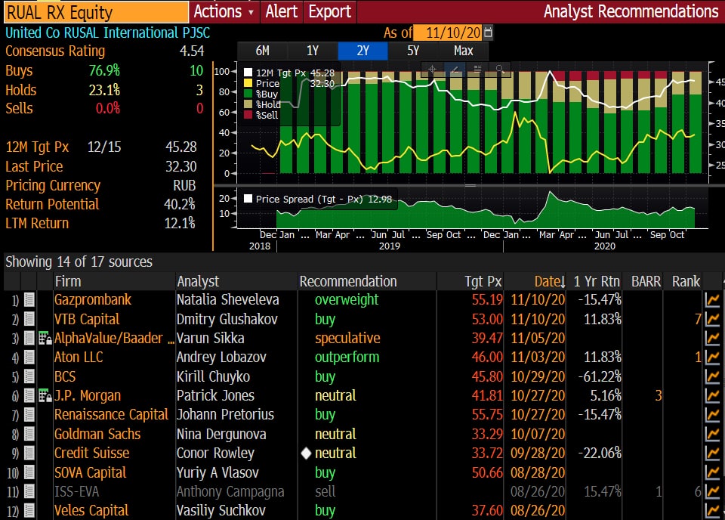Click the tan %Hold legend swatch
This screenshot has height=520, width=725.
(x=248, y=104)
